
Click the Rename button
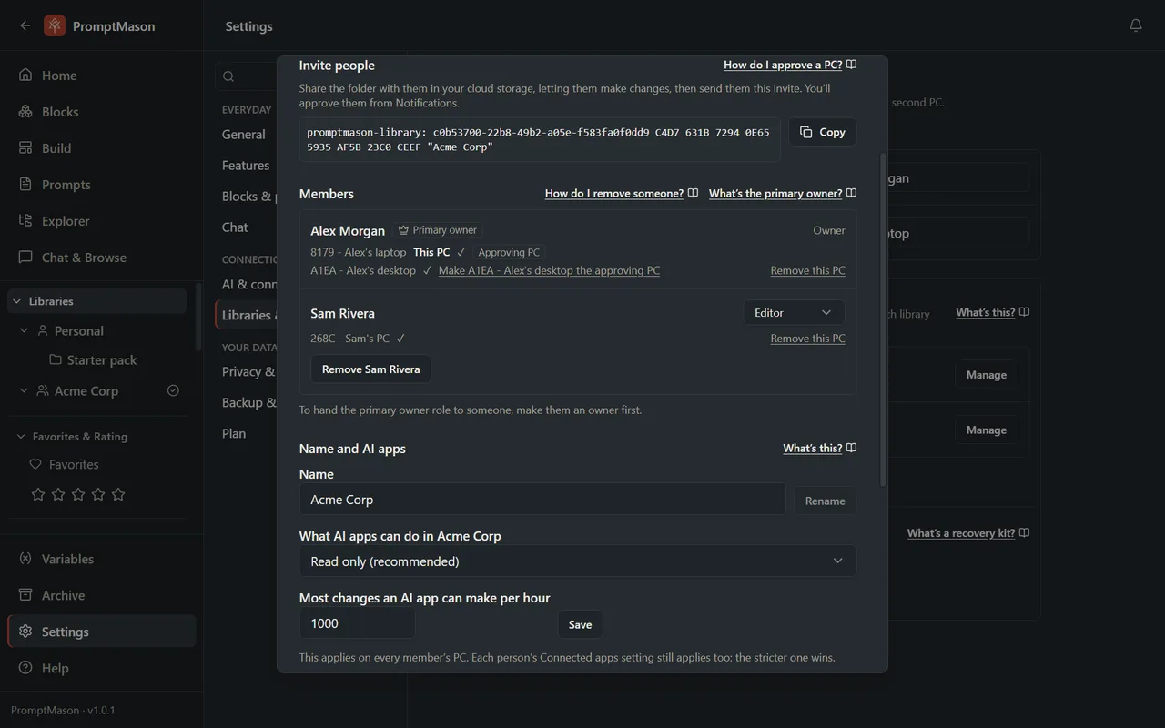coord(825,500)
